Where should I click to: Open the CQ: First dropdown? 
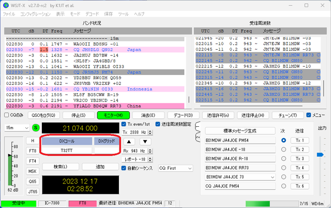click(x=176, y=168)
